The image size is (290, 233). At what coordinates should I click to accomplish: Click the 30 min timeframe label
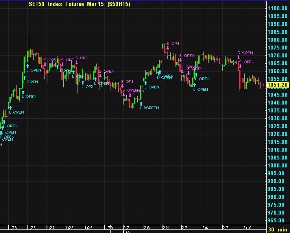coord(277,229)
